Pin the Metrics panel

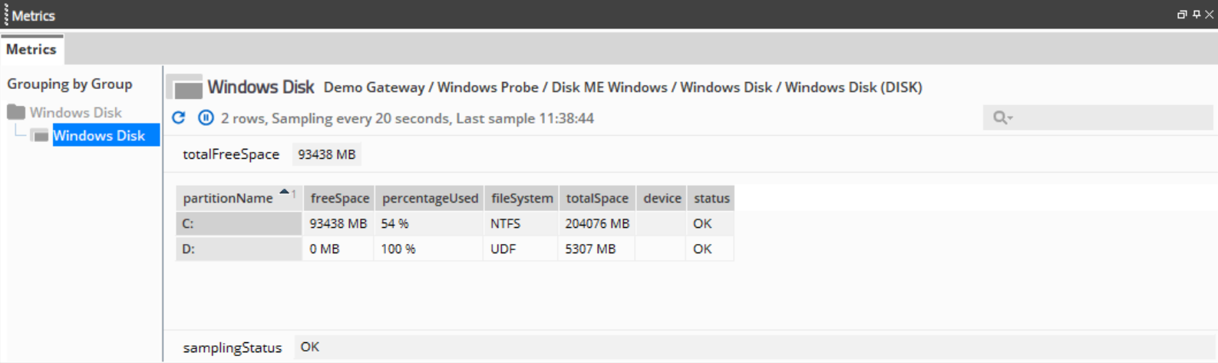pyautogui.click(x=1197, y=15)
